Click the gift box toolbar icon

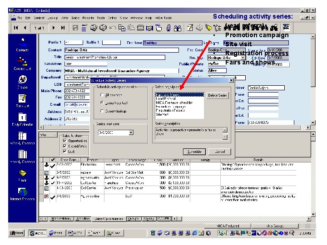[178, 28]
